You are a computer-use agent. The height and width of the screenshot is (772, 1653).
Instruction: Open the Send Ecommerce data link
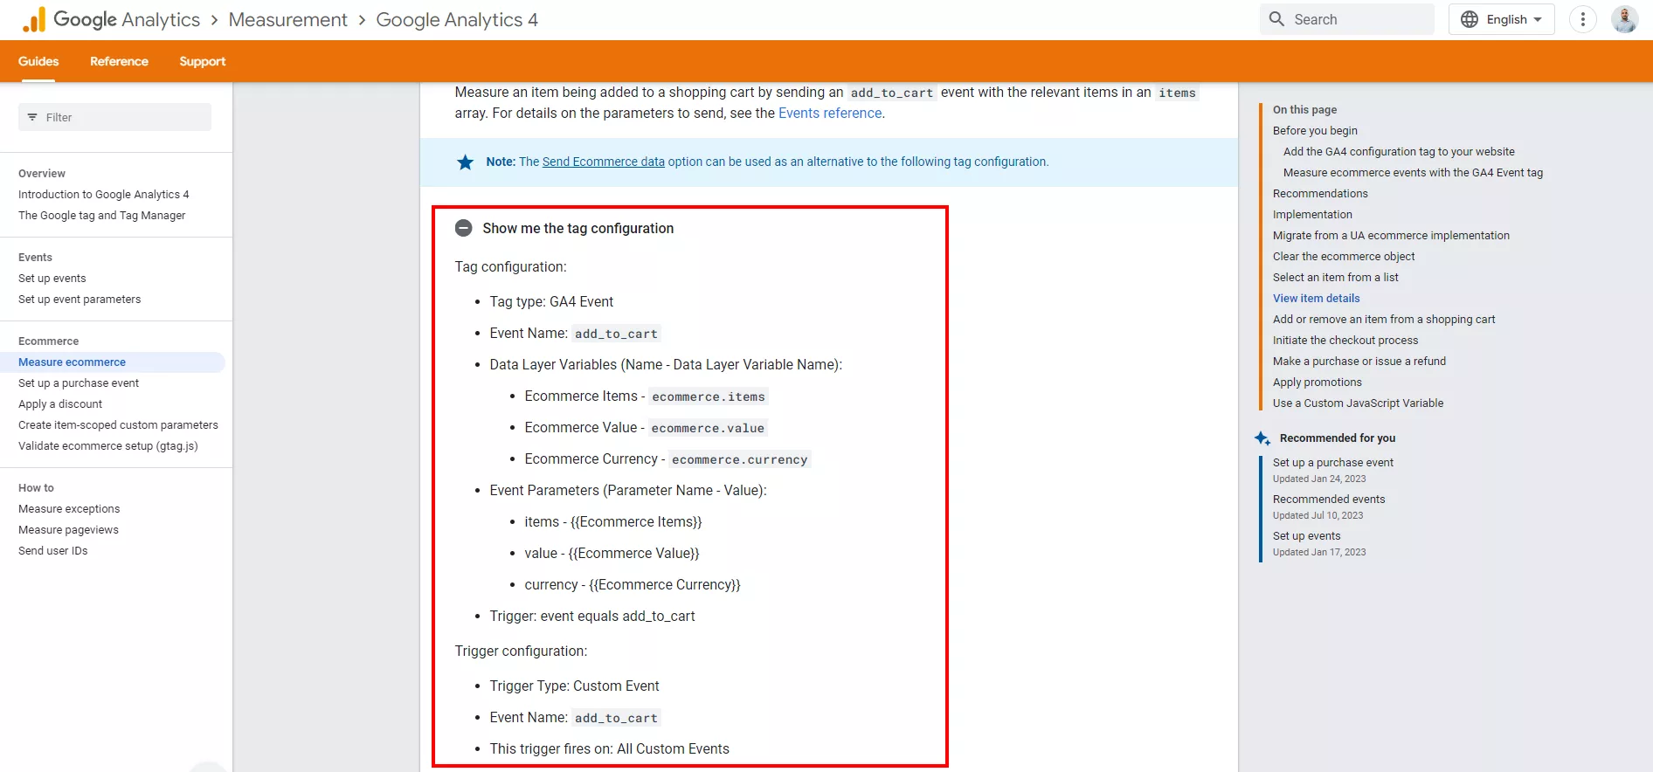point(604,162)
